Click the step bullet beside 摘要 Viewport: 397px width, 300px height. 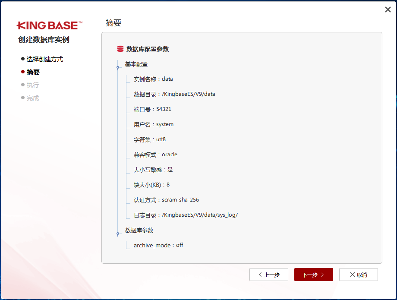tap(22, 72)
